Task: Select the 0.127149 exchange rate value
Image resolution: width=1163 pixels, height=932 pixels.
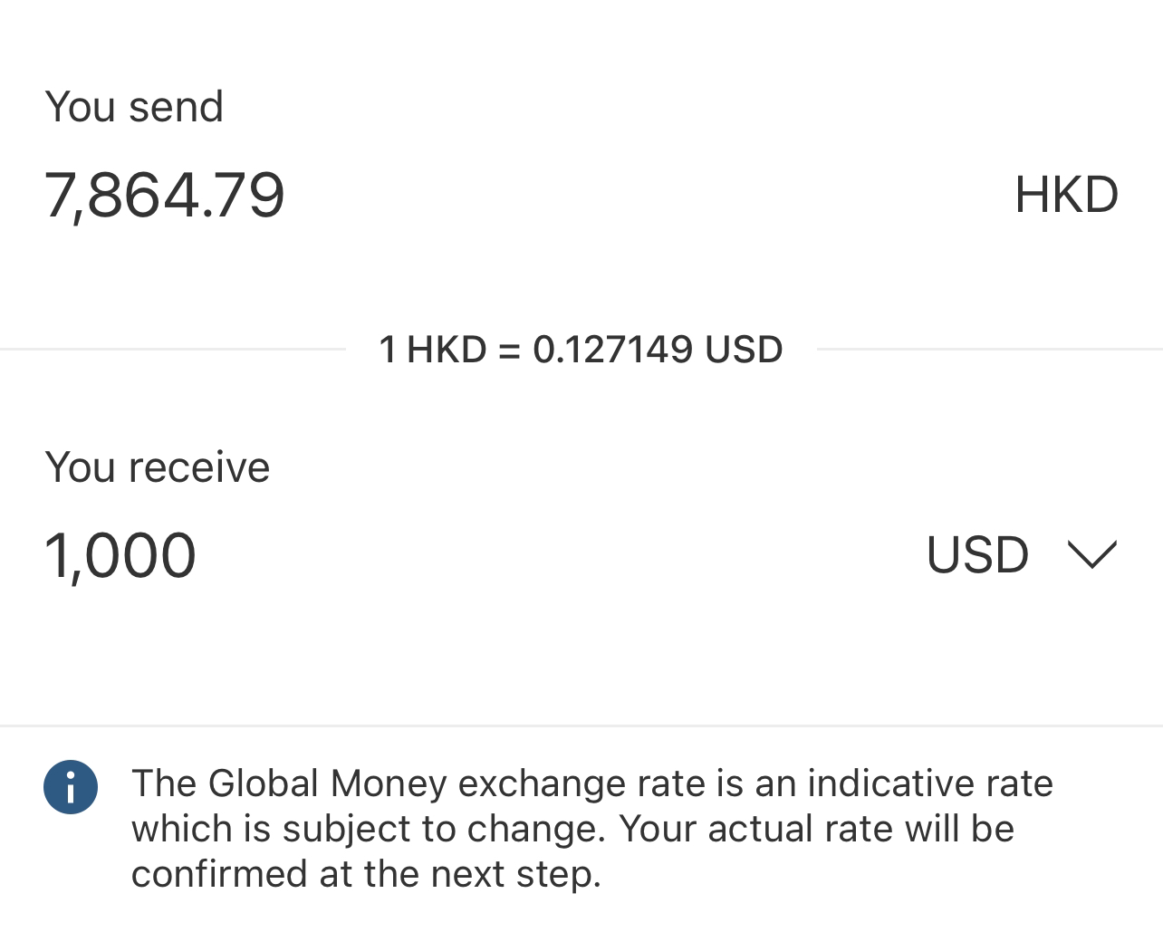Action: pyautogui.click(x=612, y=350)
